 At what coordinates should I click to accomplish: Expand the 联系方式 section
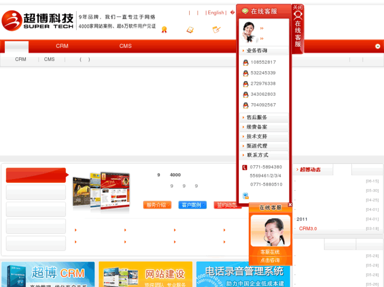[264, 155]
